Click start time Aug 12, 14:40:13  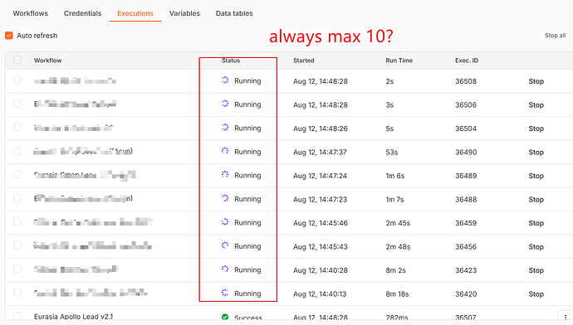click(x=320, y=294)
